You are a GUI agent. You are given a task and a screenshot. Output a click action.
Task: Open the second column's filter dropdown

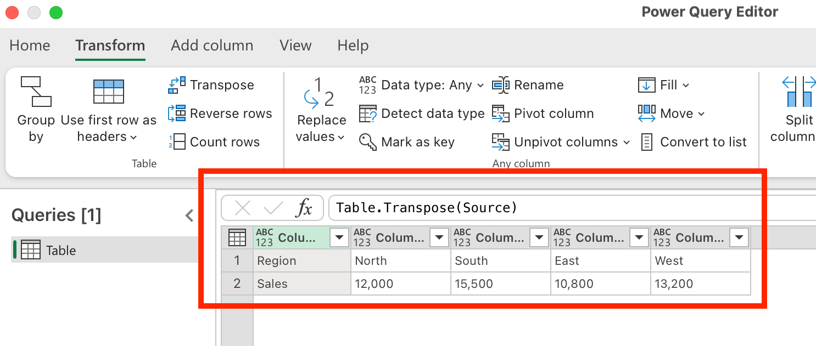click(x=439, y=237)
